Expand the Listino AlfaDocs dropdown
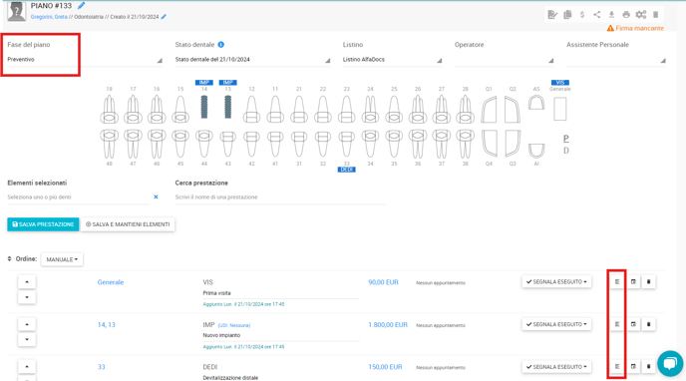The width and height of the screenshot is (686, 381). (392, 60)
